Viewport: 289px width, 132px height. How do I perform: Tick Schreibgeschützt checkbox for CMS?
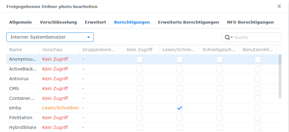[220, 89]
